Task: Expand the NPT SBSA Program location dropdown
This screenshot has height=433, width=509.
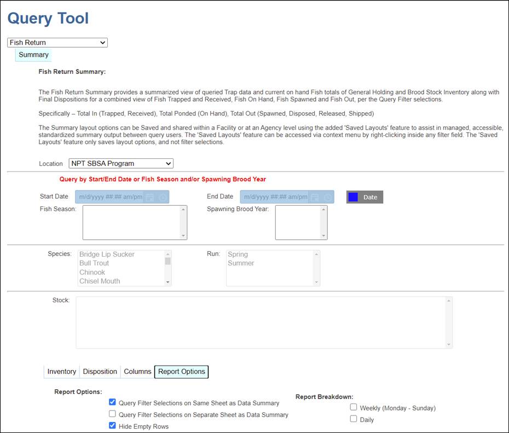Action: click(x=121, y=164)
